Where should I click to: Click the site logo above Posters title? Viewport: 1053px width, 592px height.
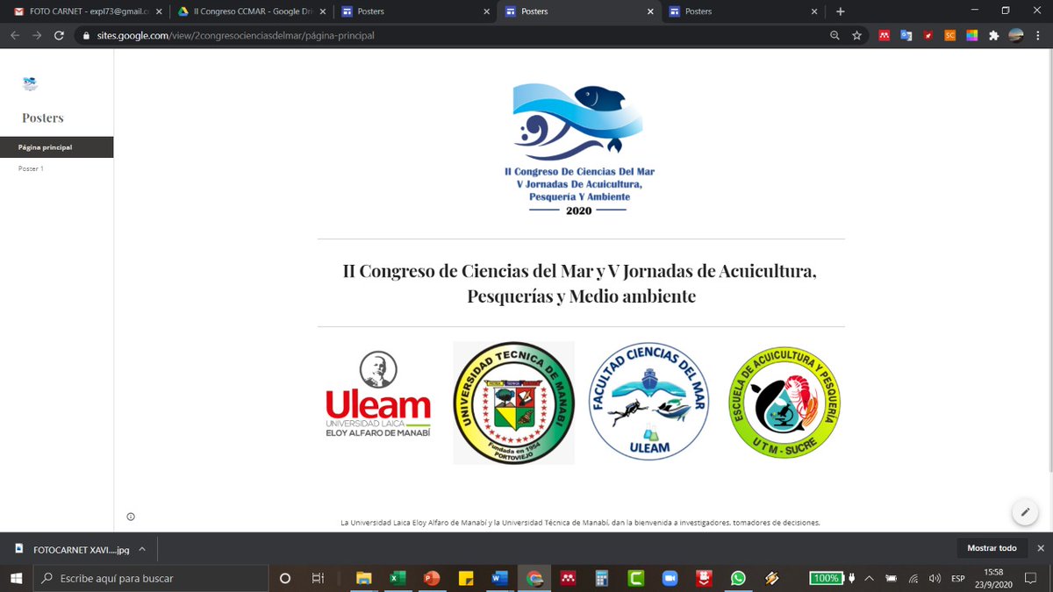30,84
